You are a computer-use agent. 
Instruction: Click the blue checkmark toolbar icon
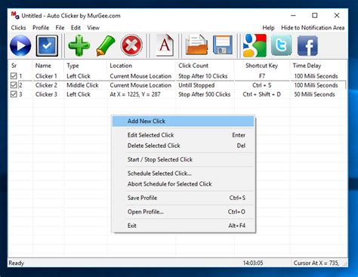(x=47, y=46)
